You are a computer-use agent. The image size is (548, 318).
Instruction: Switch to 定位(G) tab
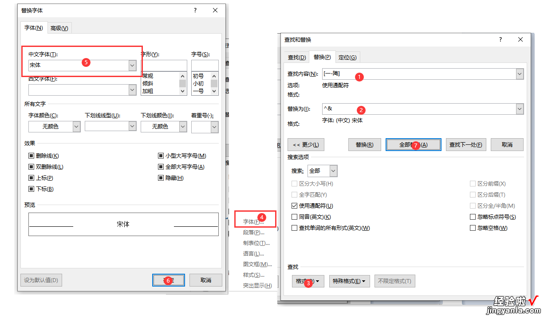347,58
